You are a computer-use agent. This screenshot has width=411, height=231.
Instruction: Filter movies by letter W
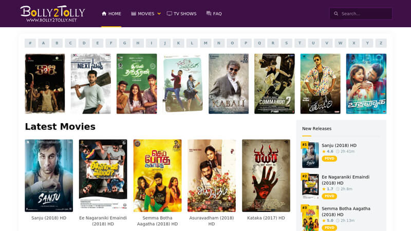(x=341, y=43)
